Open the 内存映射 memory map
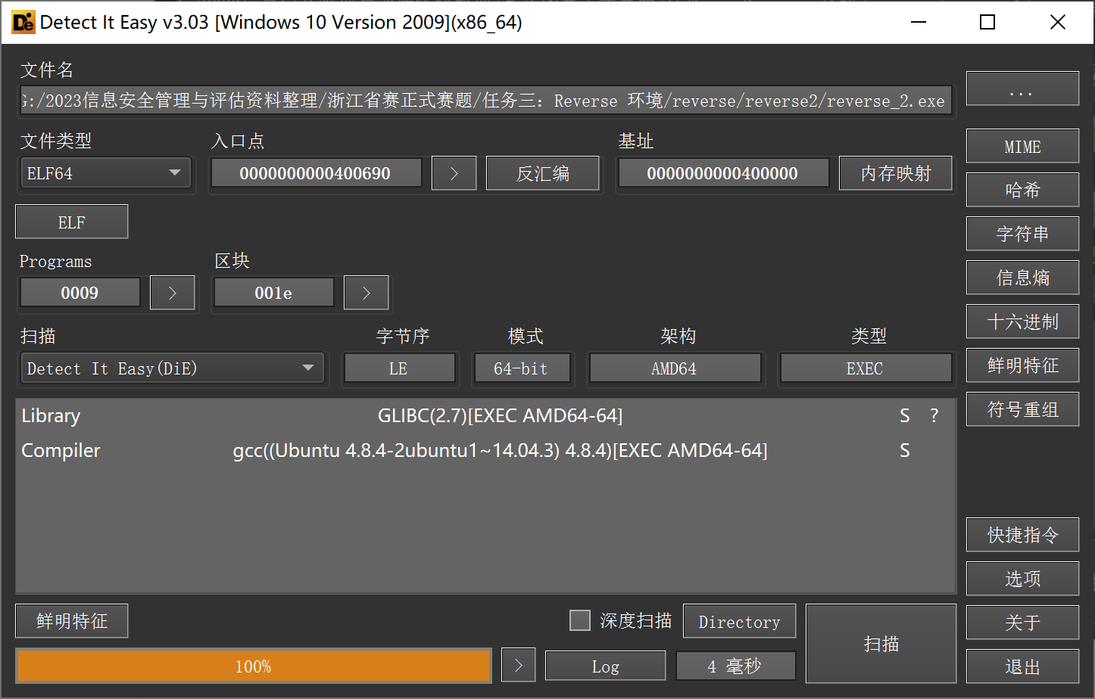Viewport: 1095px width, 699px height. pos(895,172)
